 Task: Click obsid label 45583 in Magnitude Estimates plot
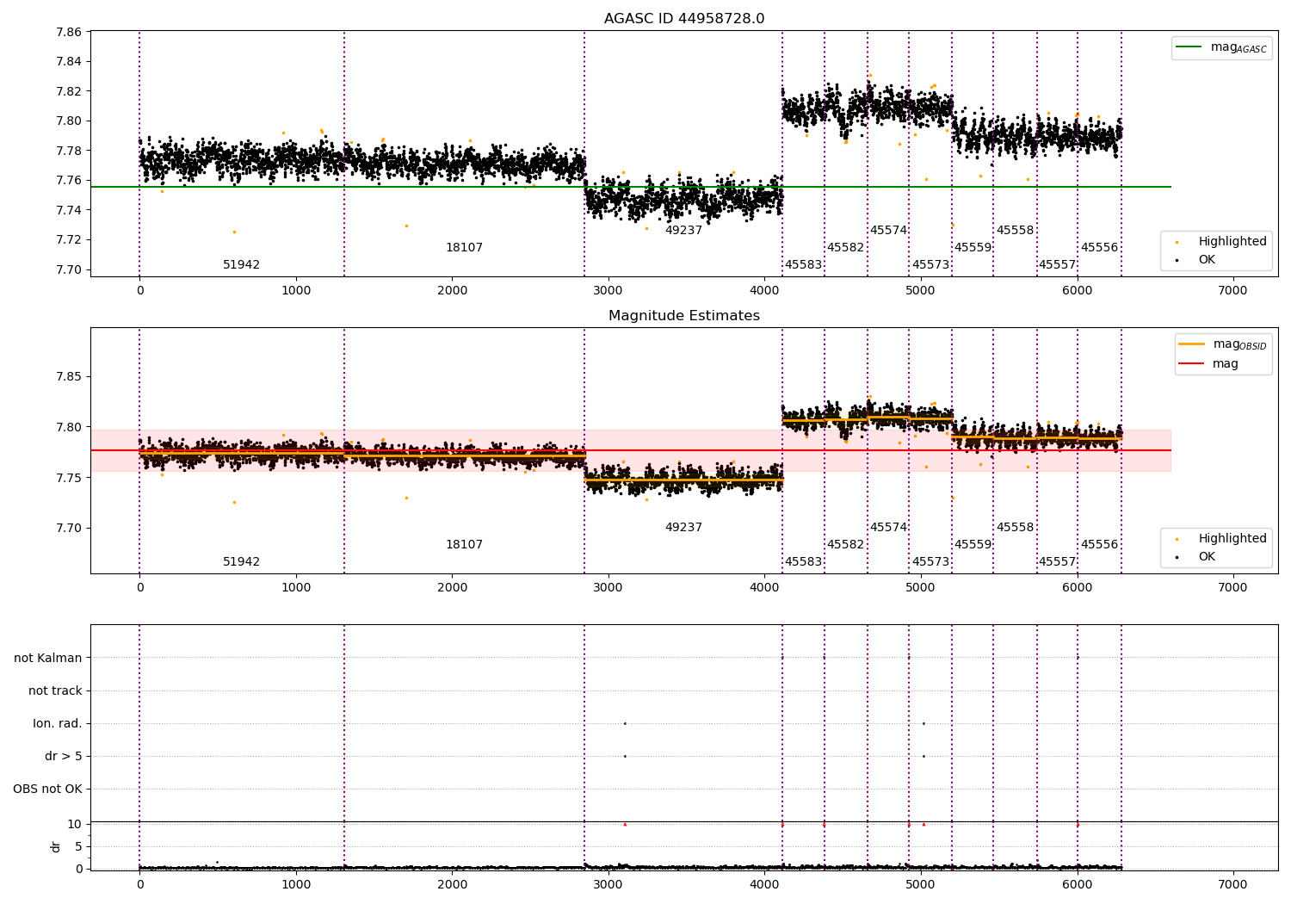803,562
